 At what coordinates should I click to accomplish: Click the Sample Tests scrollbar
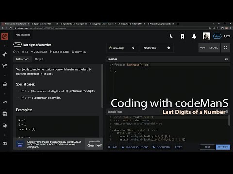tap(229, 120)
